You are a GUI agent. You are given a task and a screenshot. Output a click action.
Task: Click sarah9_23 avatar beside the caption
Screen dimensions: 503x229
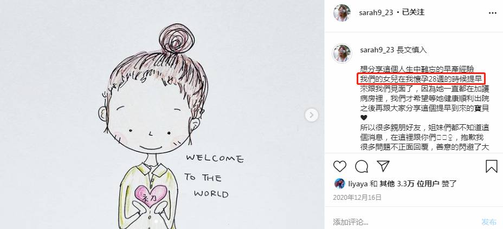341,53
